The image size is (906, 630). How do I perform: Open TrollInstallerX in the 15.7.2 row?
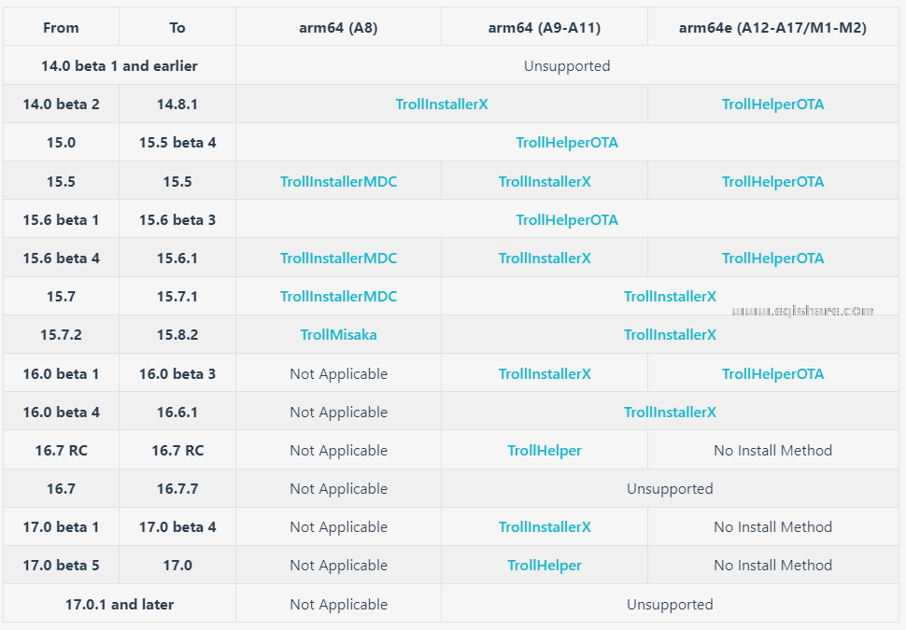point(670,335)
